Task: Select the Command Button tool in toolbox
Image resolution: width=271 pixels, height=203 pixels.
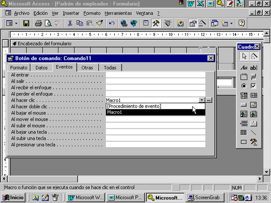Action: pyautogui.click(x=244, y=105)
